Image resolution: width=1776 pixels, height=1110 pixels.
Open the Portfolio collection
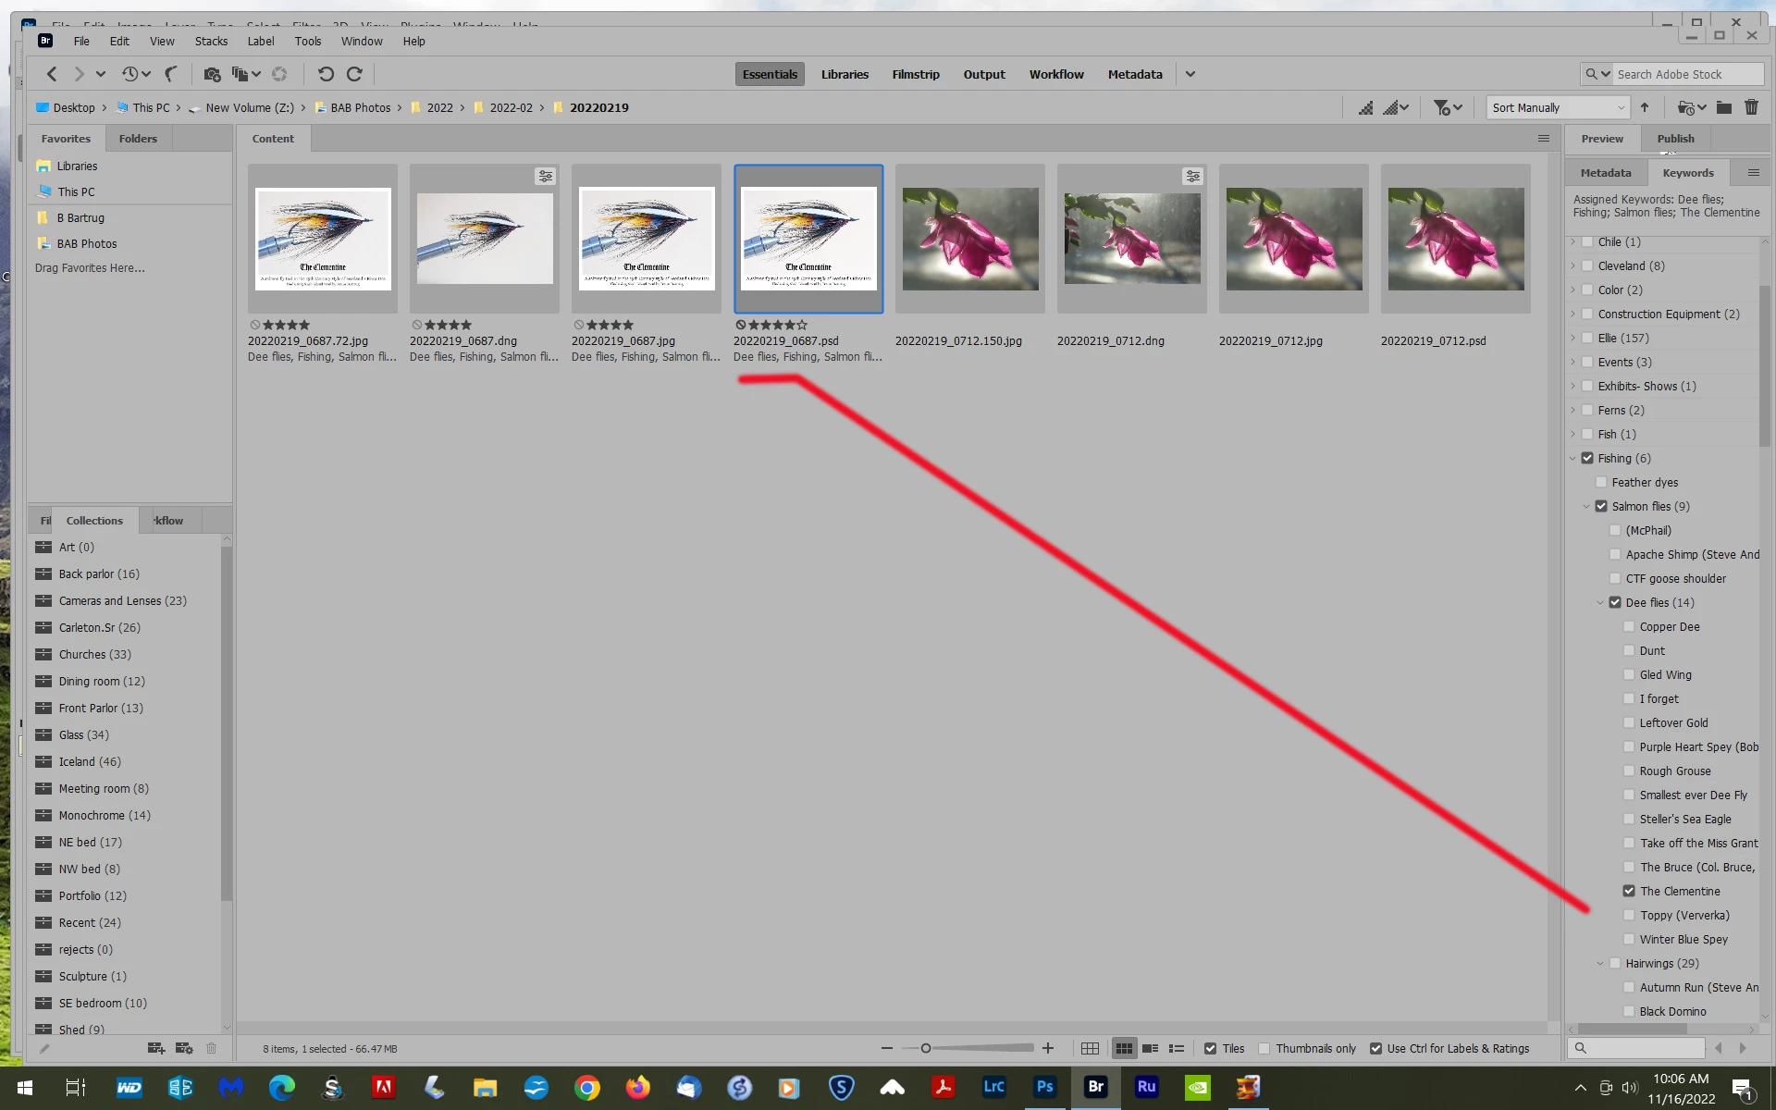92,895
